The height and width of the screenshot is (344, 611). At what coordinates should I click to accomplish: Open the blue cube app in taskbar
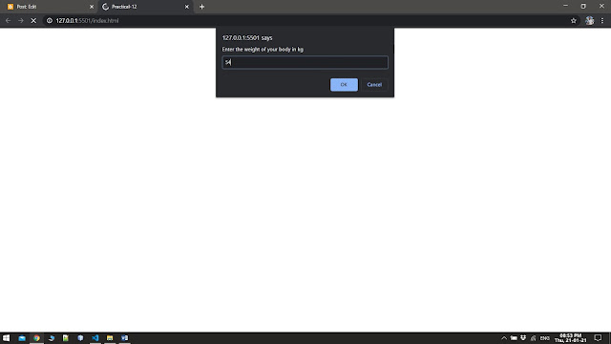(80, 338)
